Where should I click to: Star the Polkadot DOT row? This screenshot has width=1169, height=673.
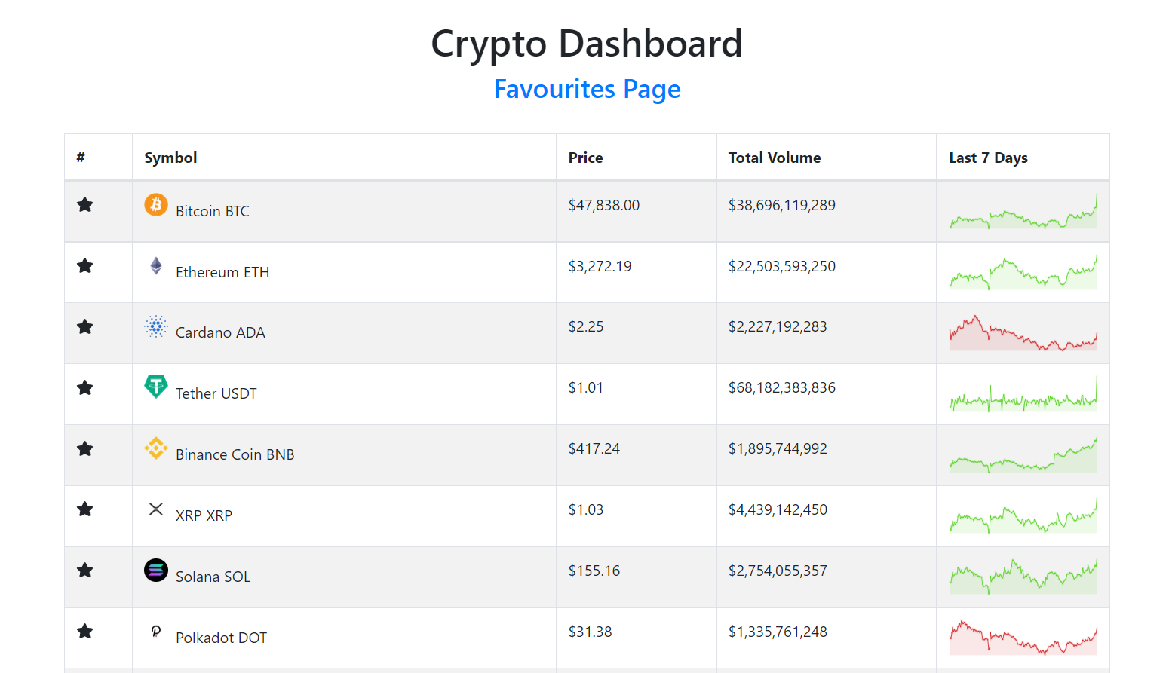[x=85, y=632]
